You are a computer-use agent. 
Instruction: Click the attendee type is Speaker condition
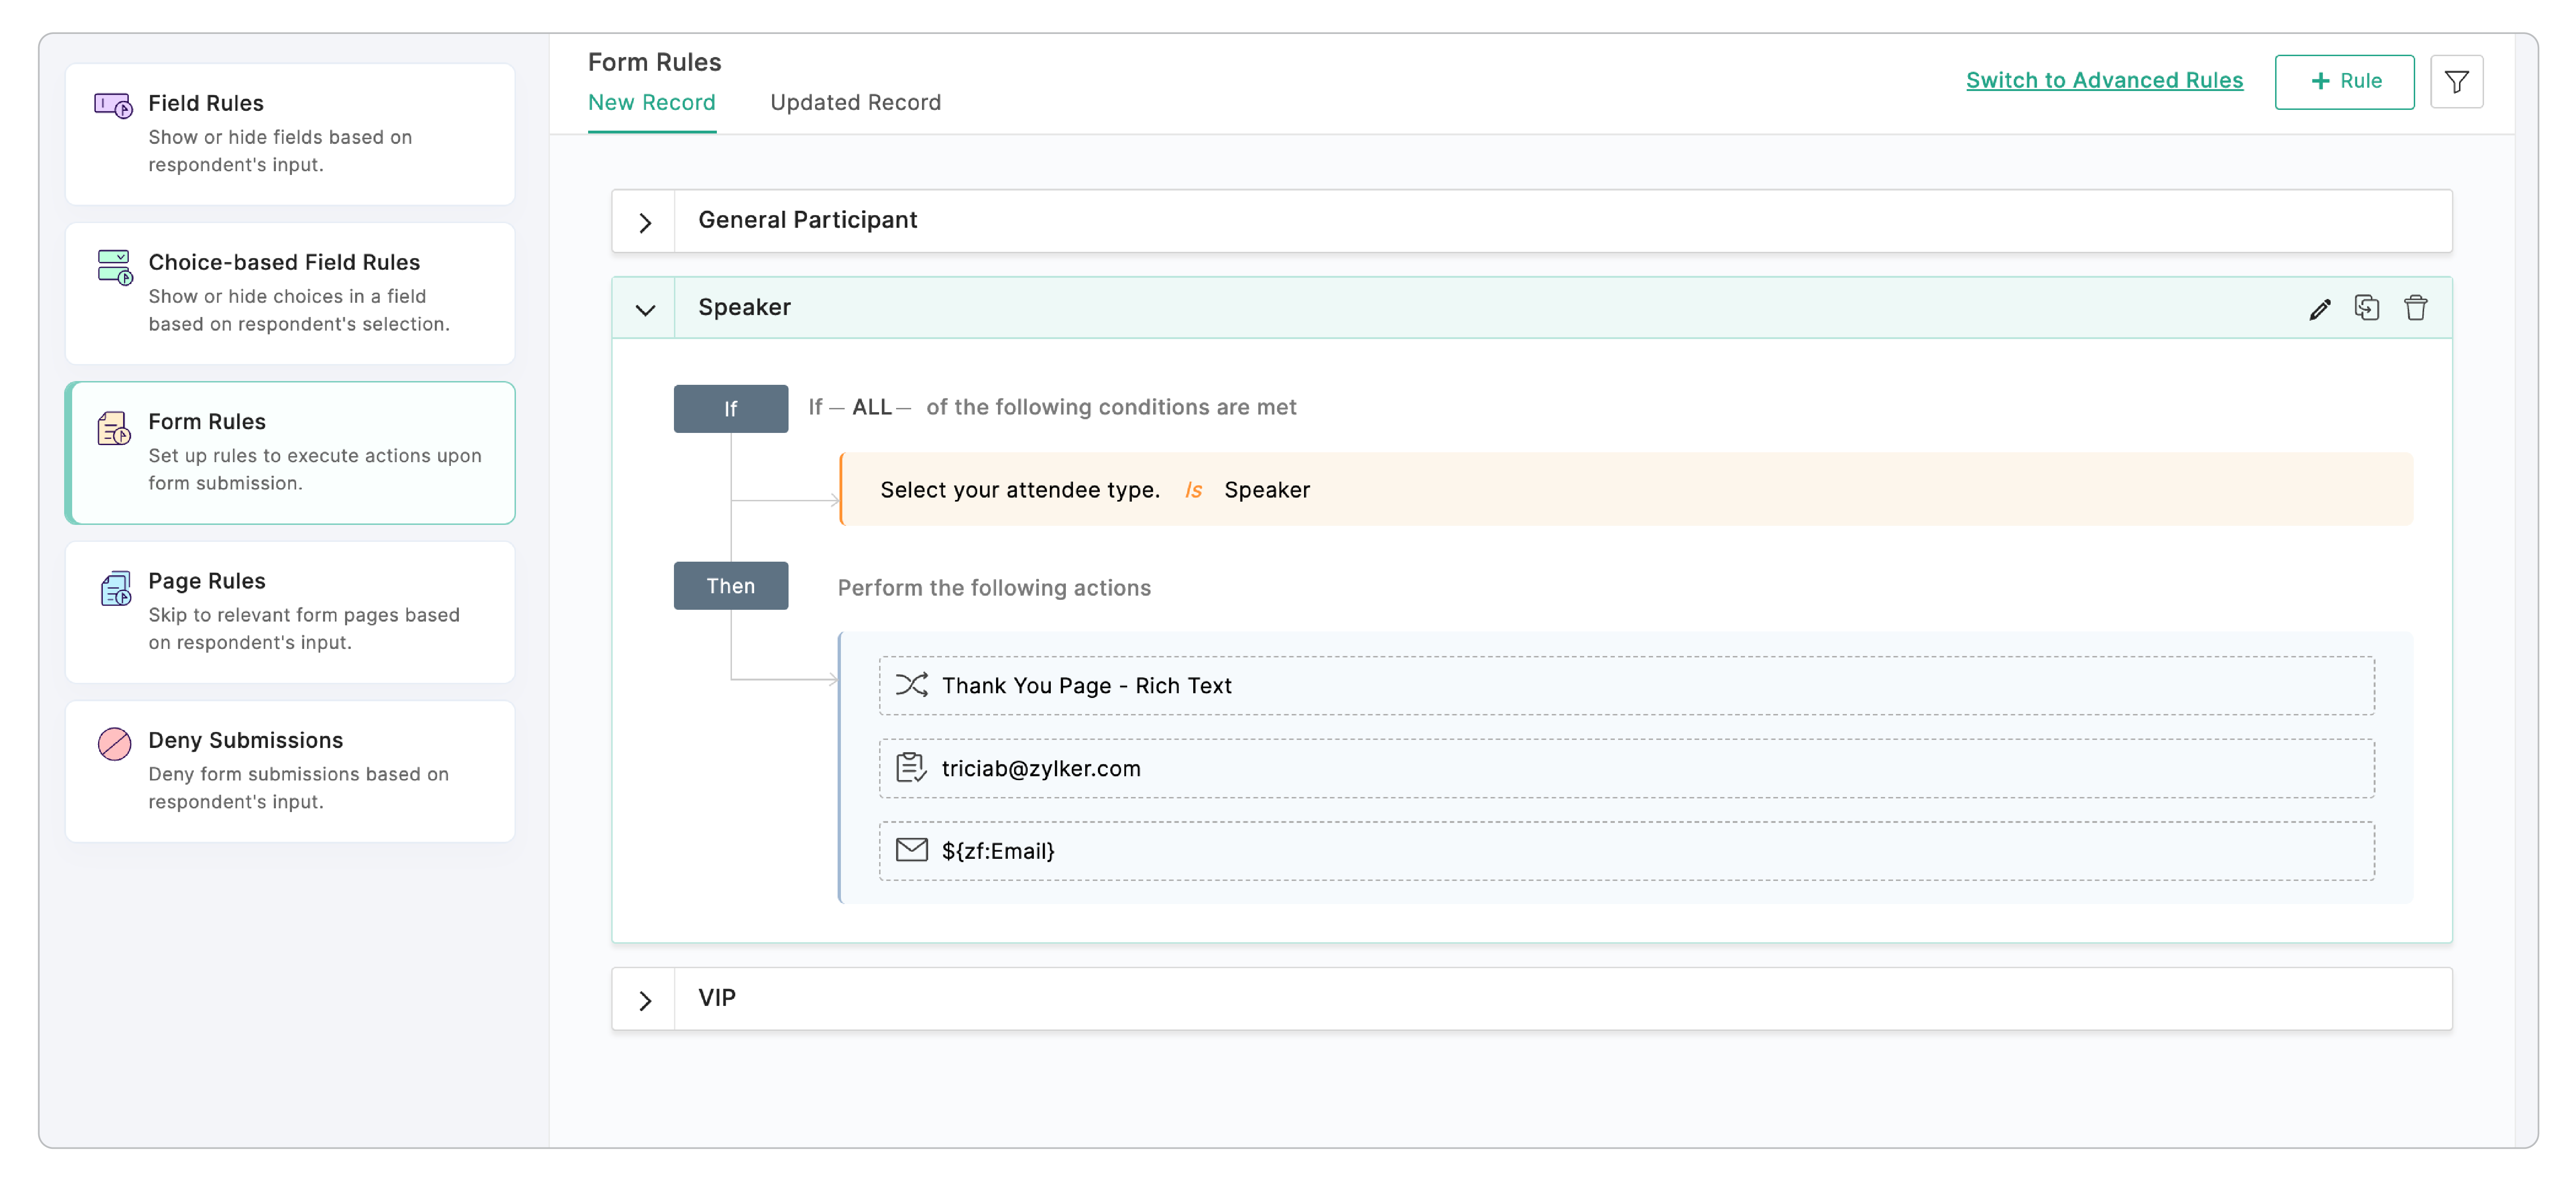click(x=1625, y=490)
